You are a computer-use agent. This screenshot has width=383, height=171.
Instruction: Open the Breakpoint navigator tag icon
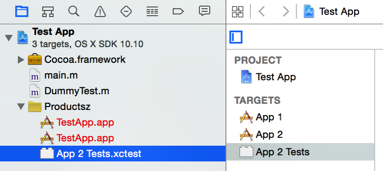pos(178,11)
